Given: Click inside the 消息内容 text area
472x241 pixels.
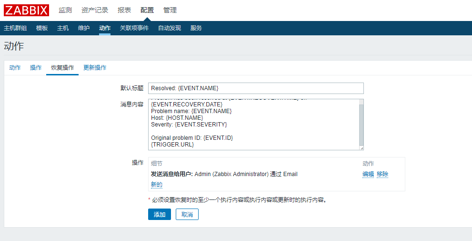Looking at the screenshot, I should pyautogui.click(x=252, y=124).
